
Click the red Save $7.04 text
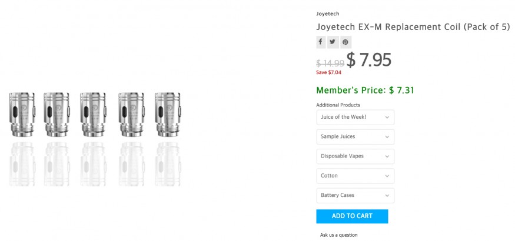[x=328, y=72]
